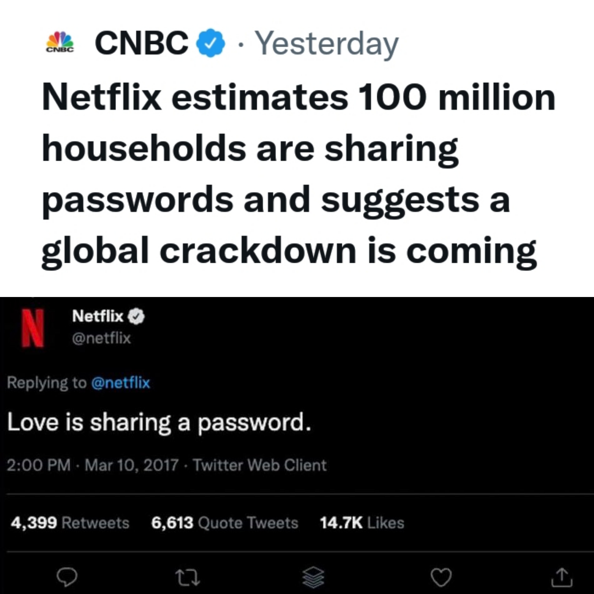Screen dimensions: 594x594
Task: Click the CNBC peacock logo avatar
Action: (x=60, y=43)
